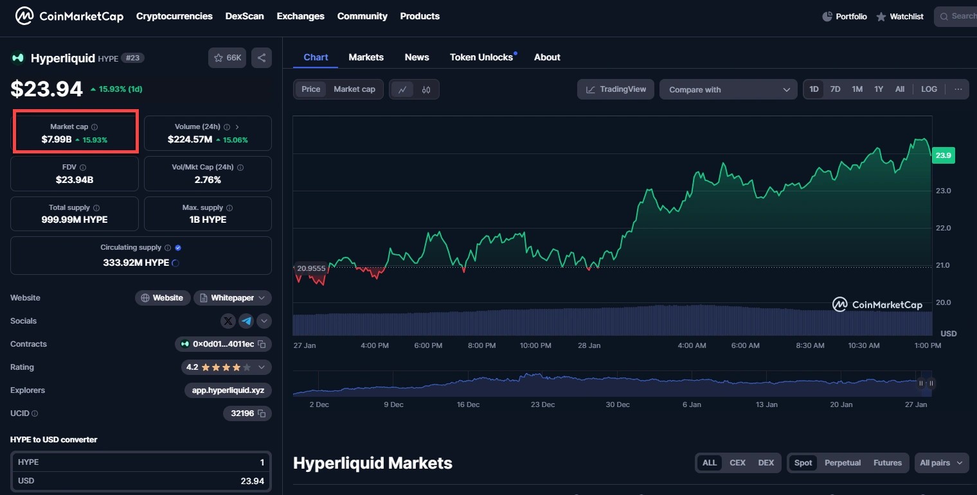Click the chart range slider right handle

point(931,383)
